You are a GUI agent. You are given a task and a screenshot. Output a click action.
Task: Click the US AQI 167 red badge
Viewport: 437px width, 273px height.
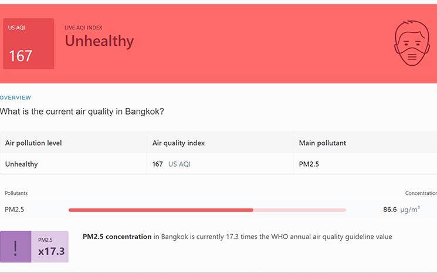pos(29,44)
